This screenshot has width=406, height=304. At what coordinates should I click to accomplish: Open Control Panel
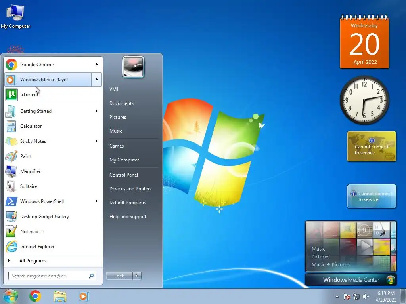click(124, 175)
